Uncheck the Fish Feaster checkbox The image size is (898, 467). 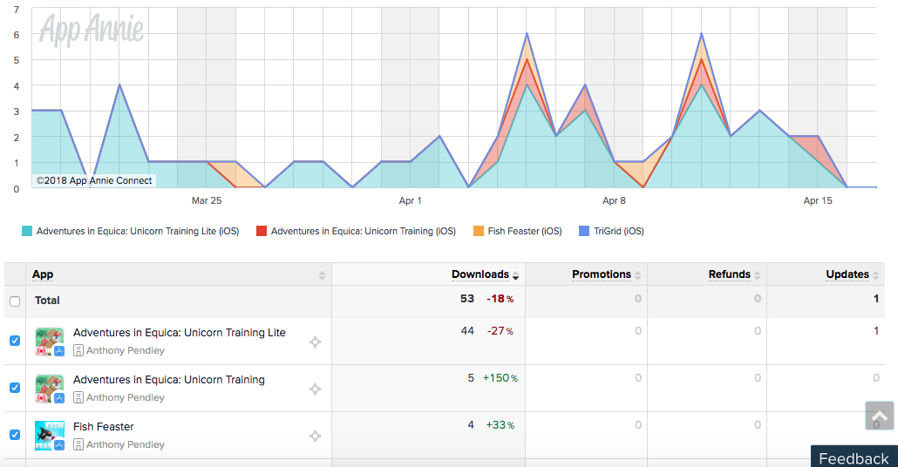coord(15,435)
